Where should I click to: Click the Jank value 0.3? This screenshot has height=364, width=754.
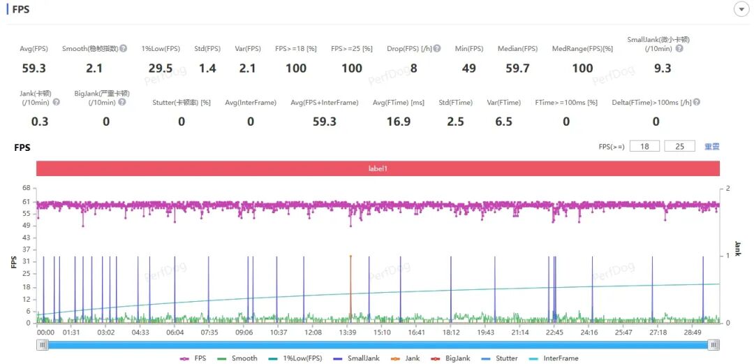point(39,122)
